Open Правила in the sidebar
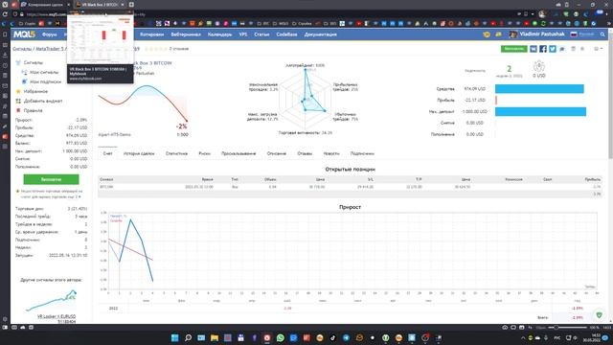This screenshot has width=613, height=345. tap(33, 111)
